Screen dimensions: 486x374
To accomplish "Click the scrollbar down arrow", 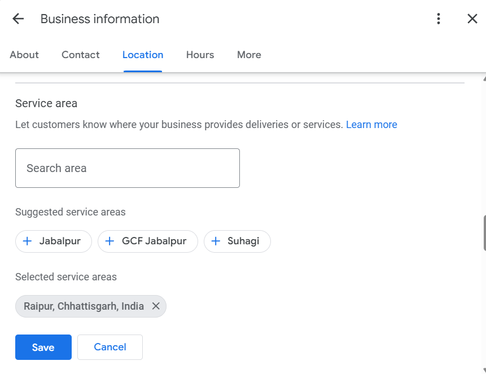I will [x=484, y=370].
